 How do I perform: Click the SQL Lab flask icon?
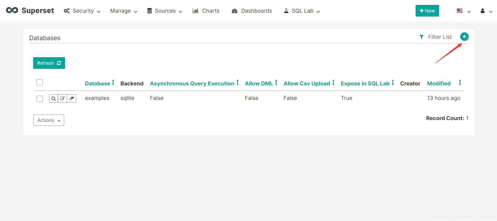pyautogui.click(x=286, y=11)
